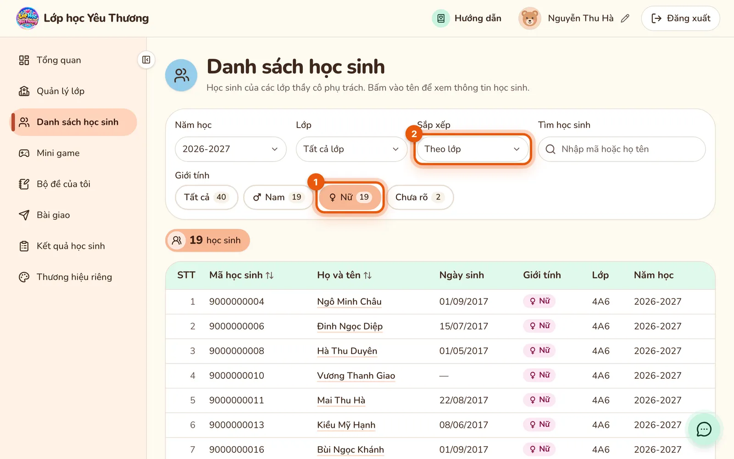Screen dimensions: 734x459
Task: Focus the Nhập mã hoặc họ tên search field
Action: click(x=622, y=149)
